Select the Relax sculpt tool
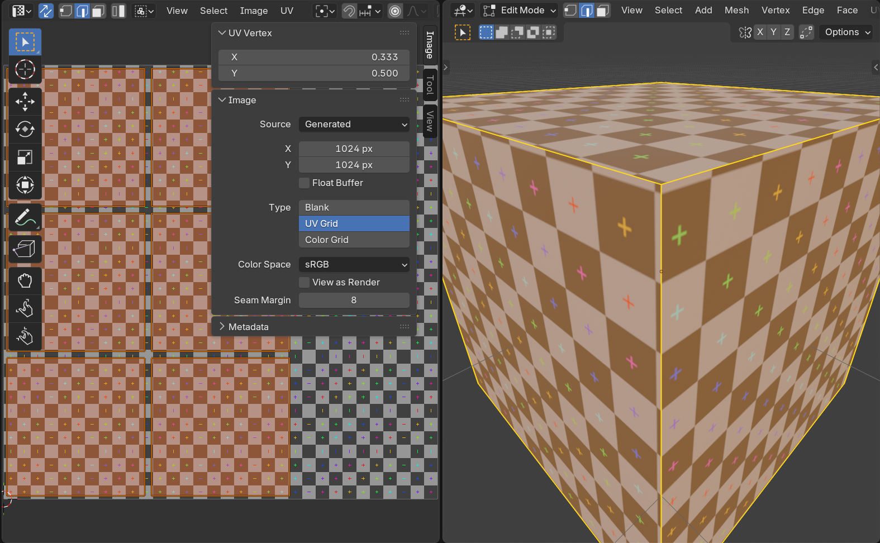 pos(25,308)
